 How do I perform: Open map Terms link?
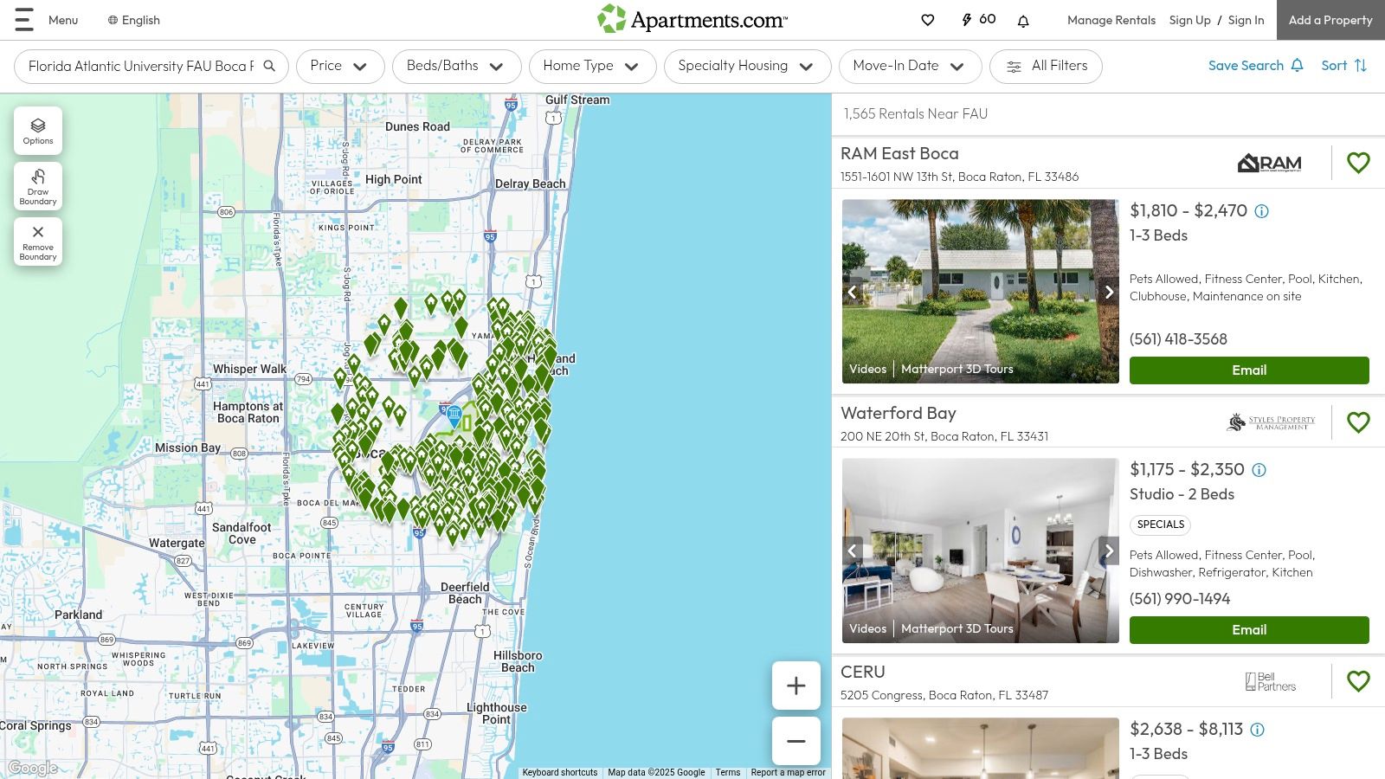(727, 772)
